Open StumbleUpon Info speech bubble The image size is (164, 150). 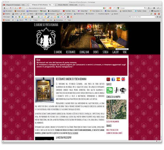[43, 20]
